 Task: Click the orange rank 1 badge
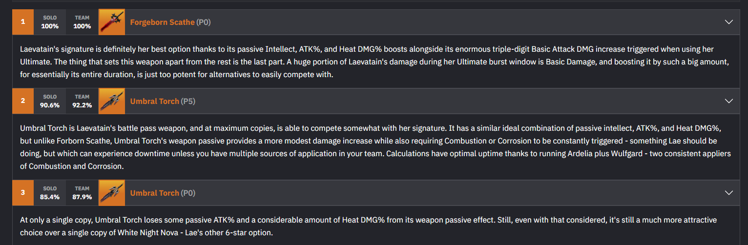(x=23, y=22)
